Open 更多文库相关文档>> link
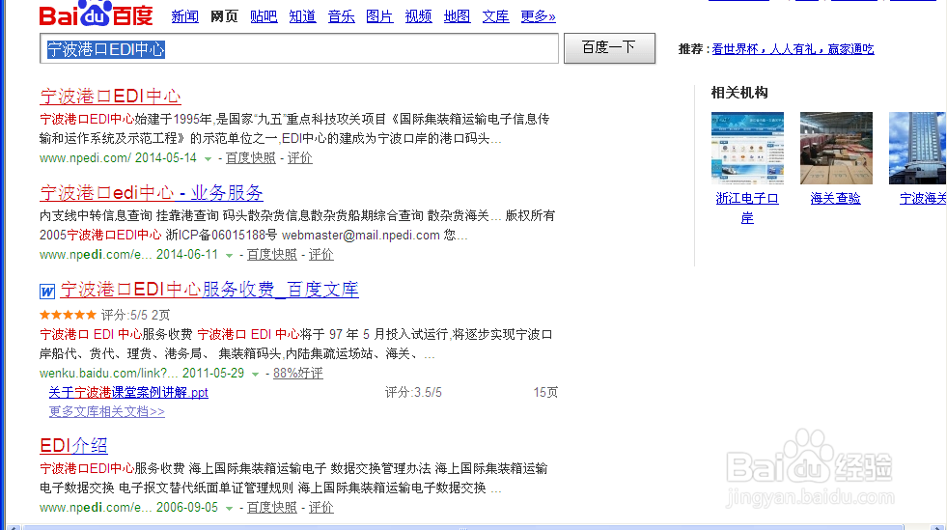Image resolution: width=947 pixels, height=530 pixels. click(107, 411)
